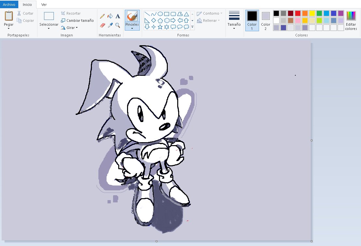361x246 pixels.
Task: Choose the hexagon shape
Action: (167, 20)
